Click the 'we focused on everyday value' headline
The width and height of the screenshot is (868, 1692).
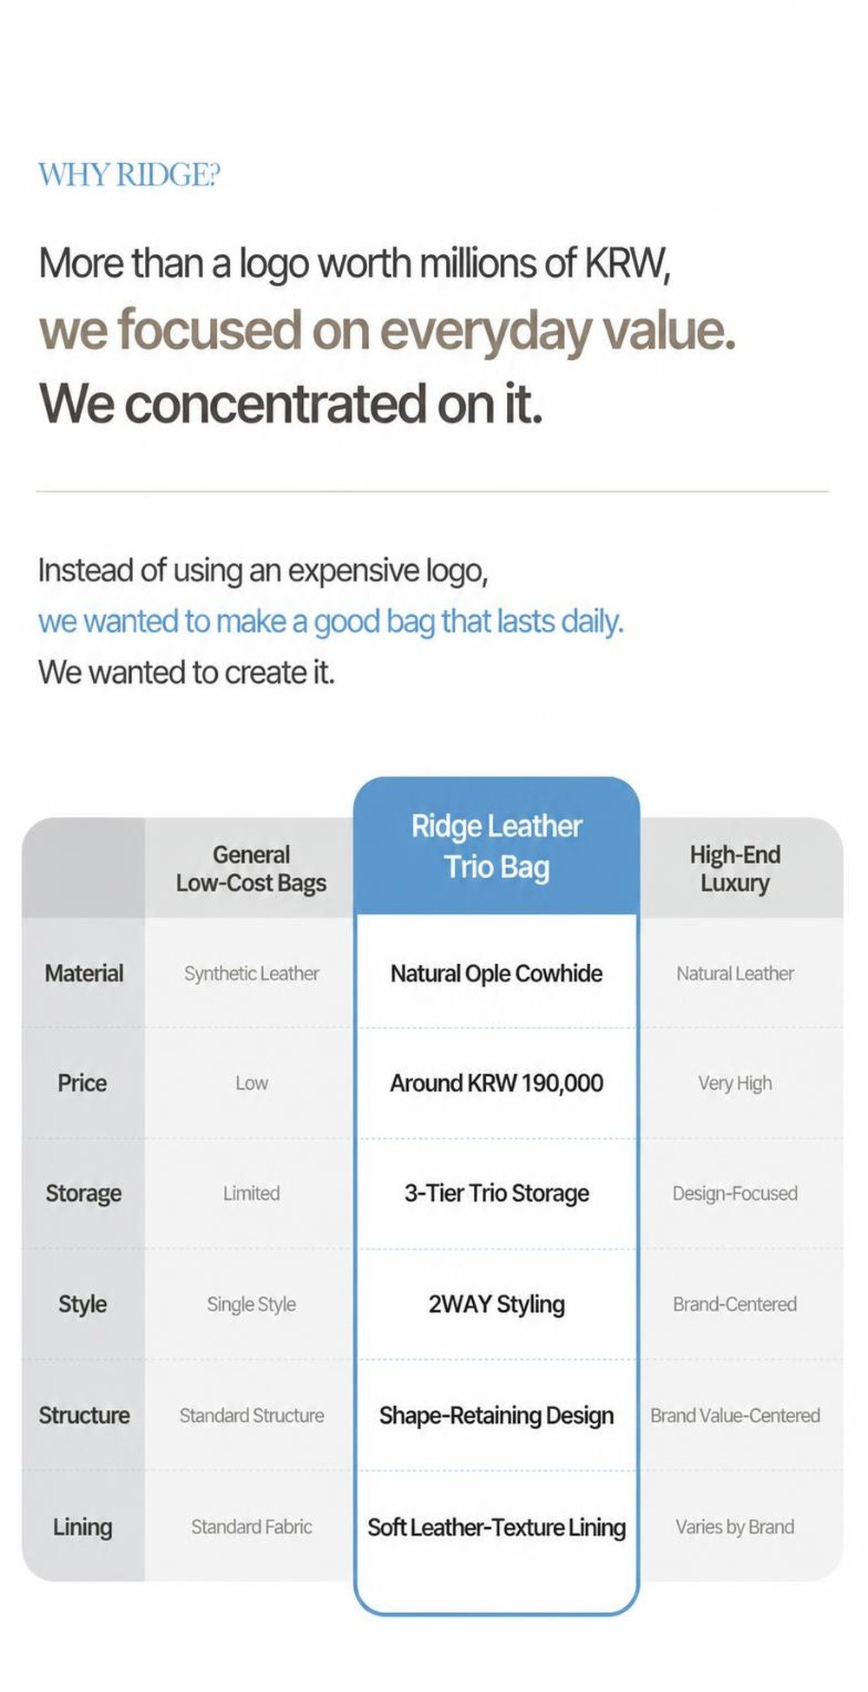tap(387, 331)
